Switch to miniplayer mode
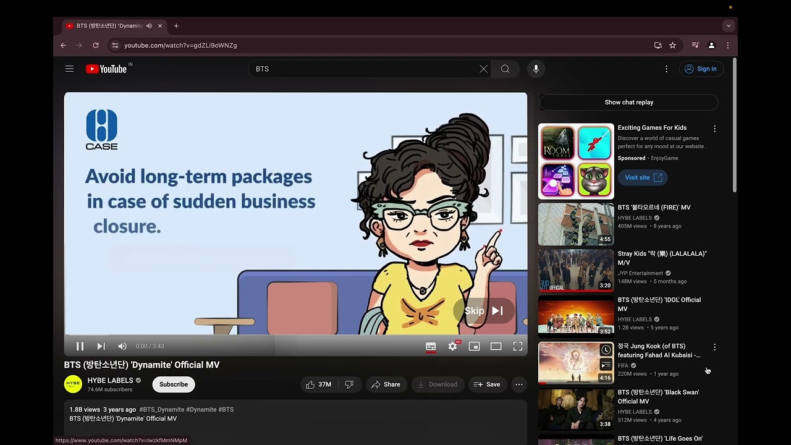 (x=474, y=346)
